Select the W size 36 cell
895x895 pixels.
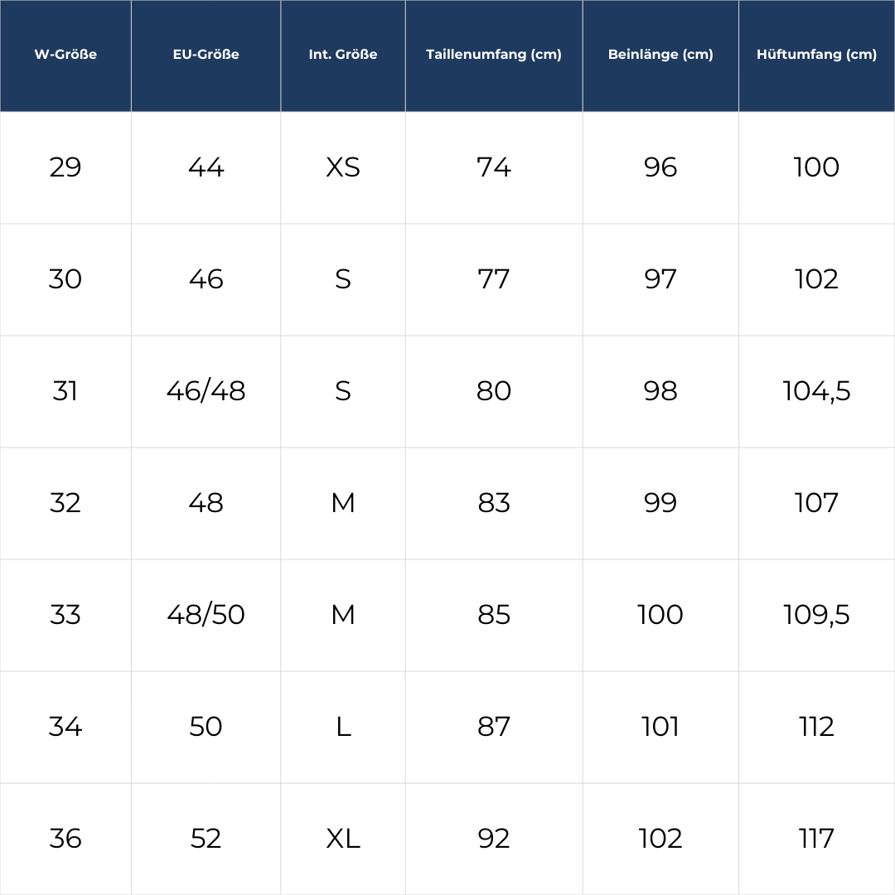click(x=65, y=839)
